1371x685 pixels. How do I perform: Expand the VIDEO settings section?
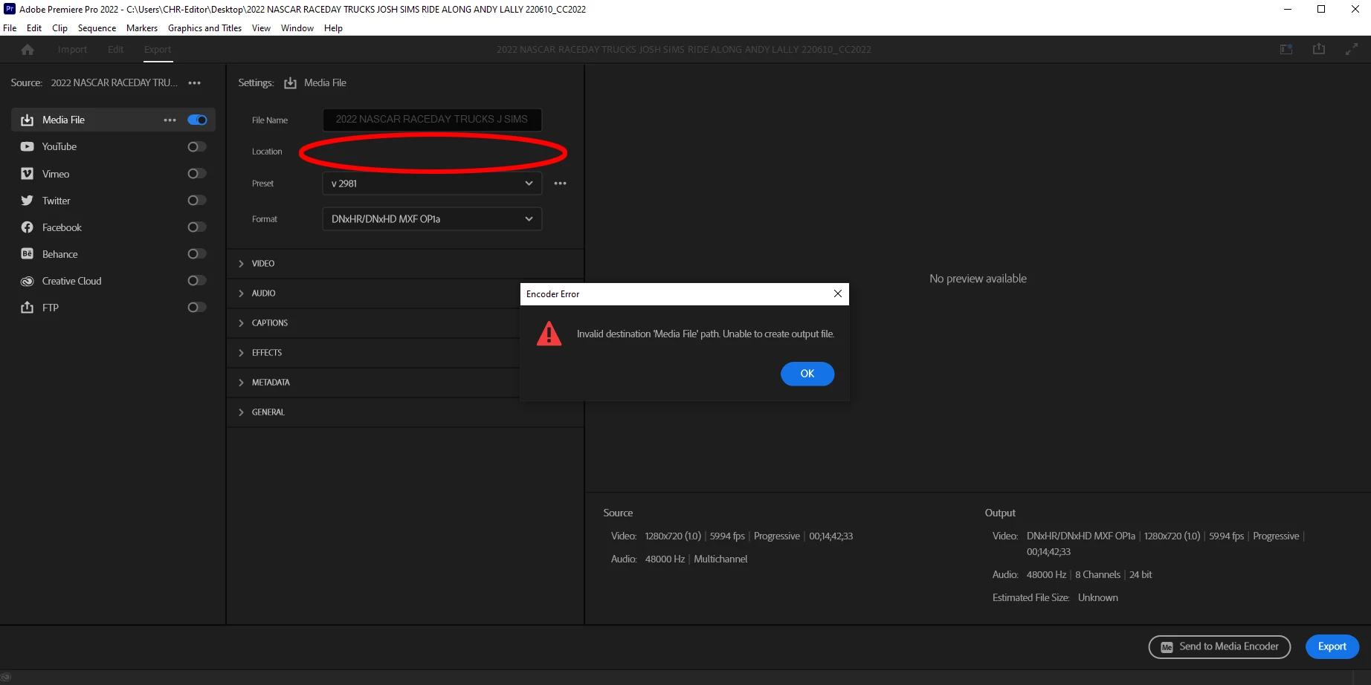point(405,264)
